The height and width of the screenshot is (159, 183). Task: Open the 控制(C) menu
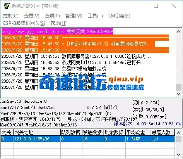tap(11, 16)
